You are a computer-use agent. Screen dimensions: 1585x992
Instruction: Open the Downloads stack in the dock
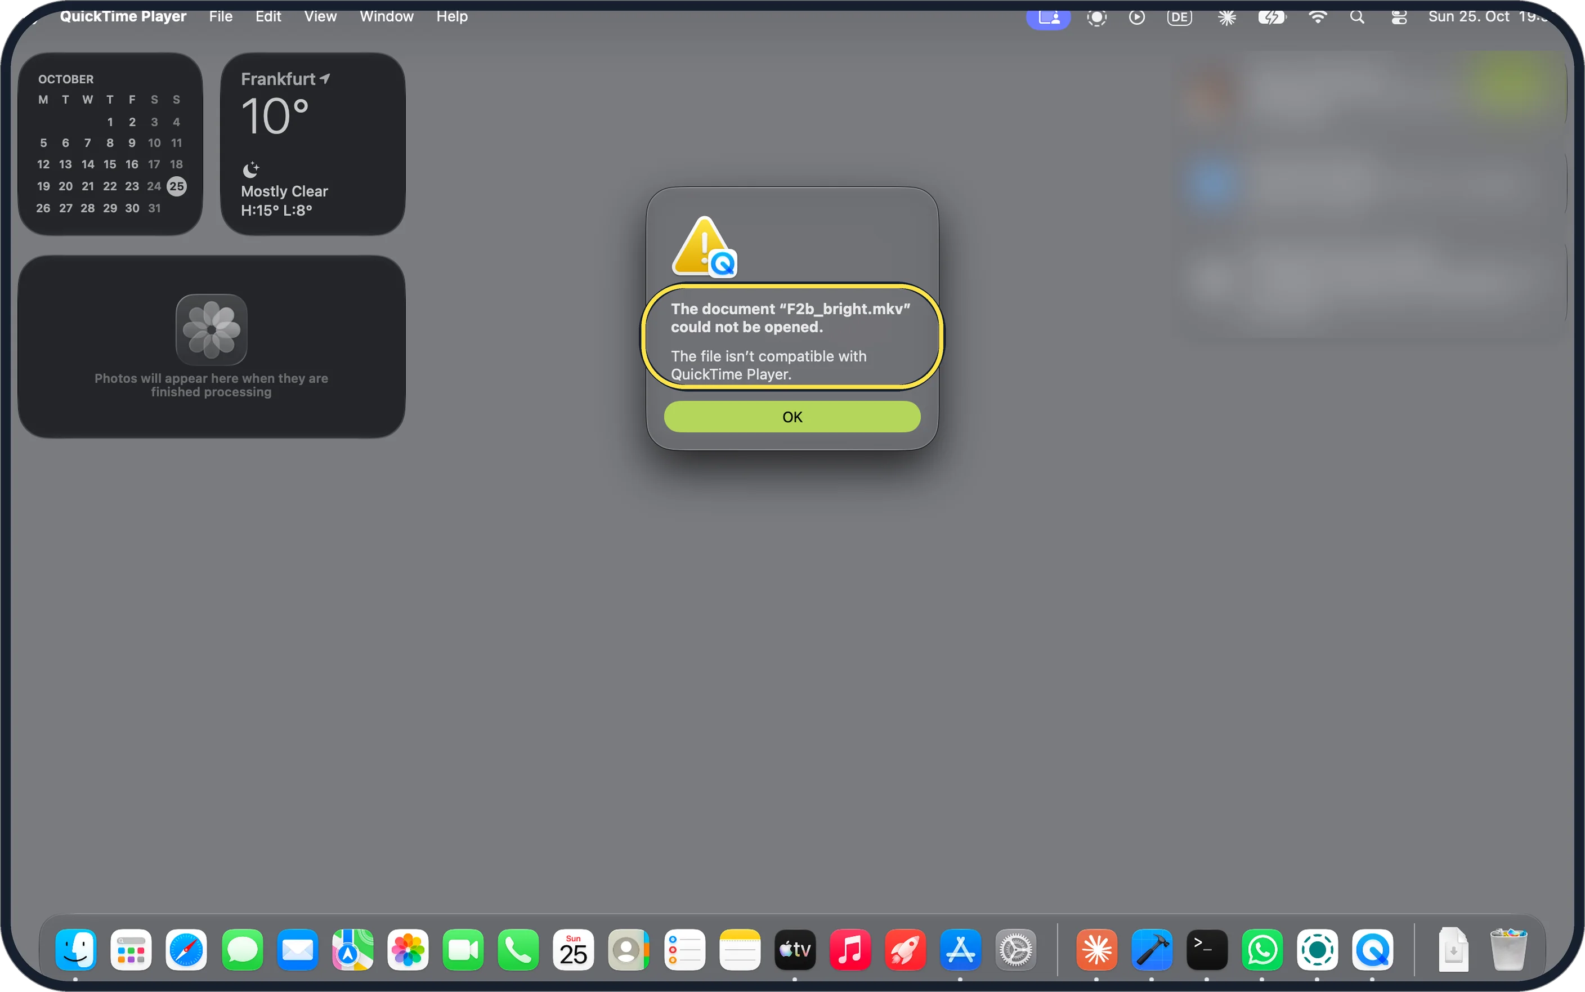tap(1453, 949)
